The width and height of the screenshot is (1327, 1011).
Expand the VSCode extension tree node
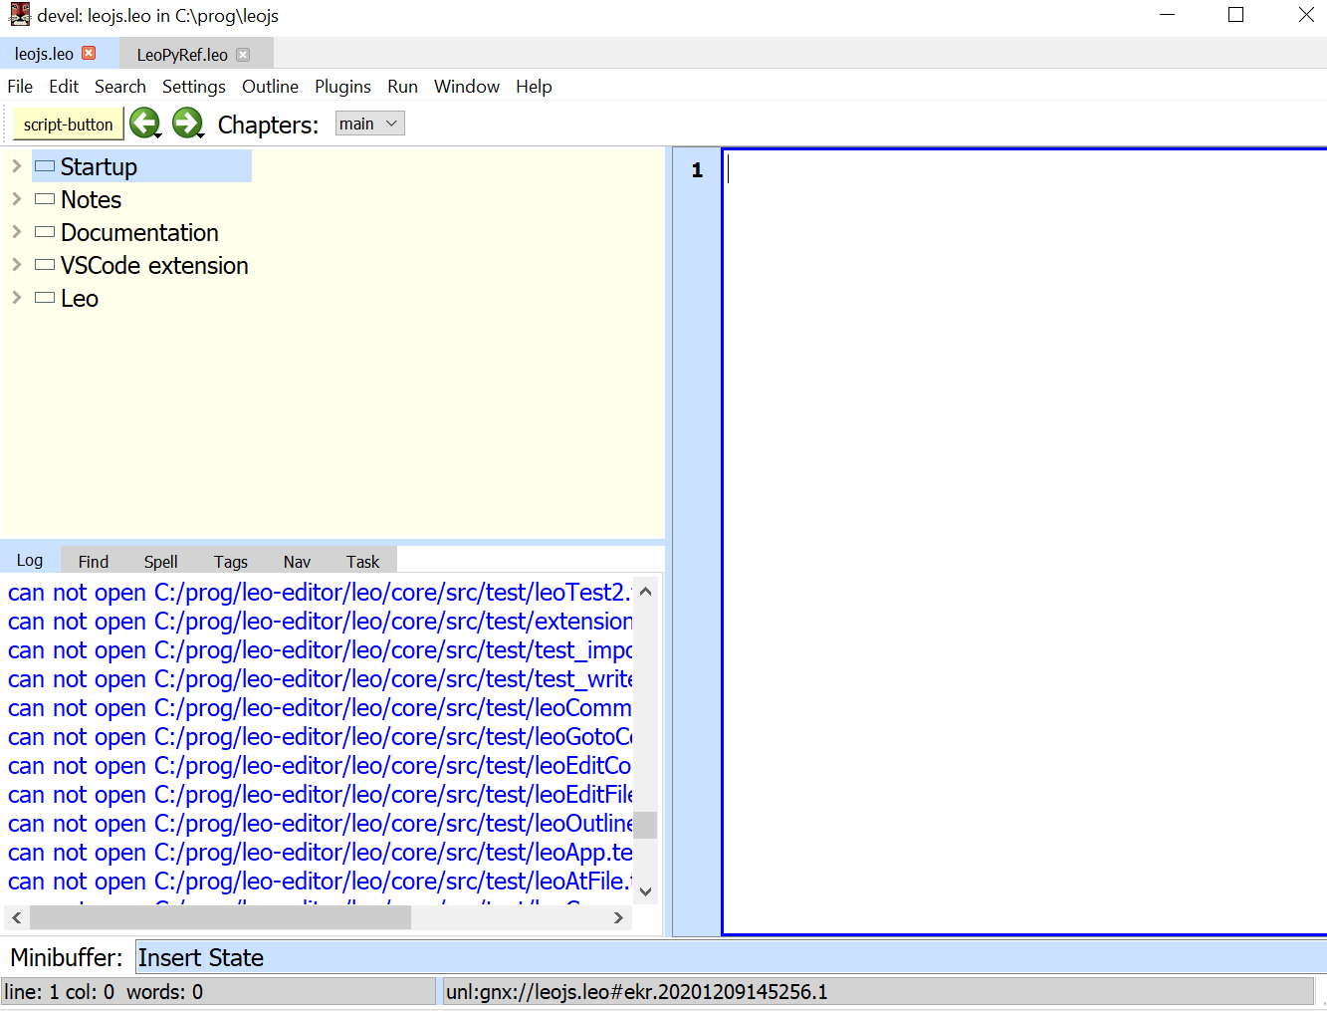(x=16, y=265)
